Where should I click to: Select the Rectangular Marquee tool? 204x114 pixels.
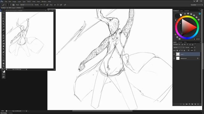[x=4, y=16]
